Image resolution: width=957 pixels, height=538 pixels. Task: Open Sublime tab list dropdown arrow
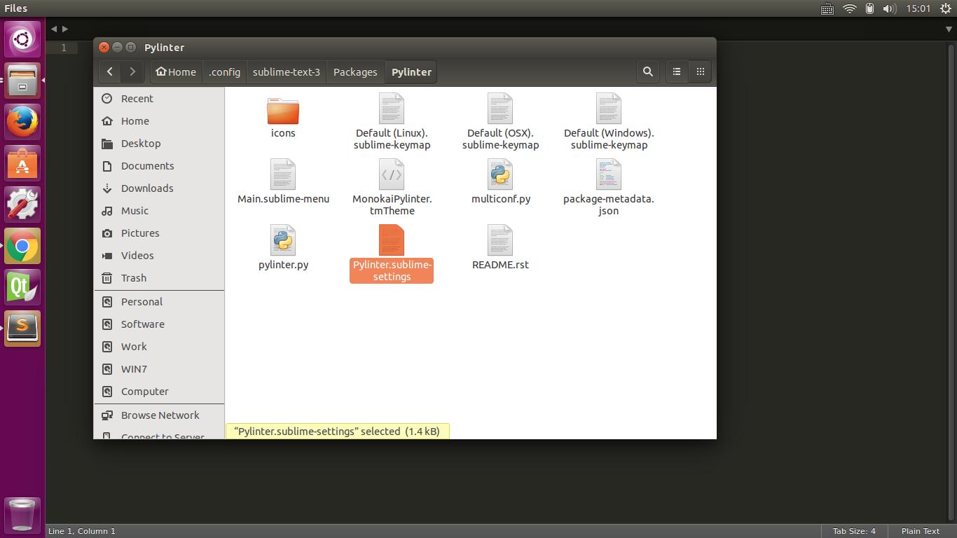[949, 29]
